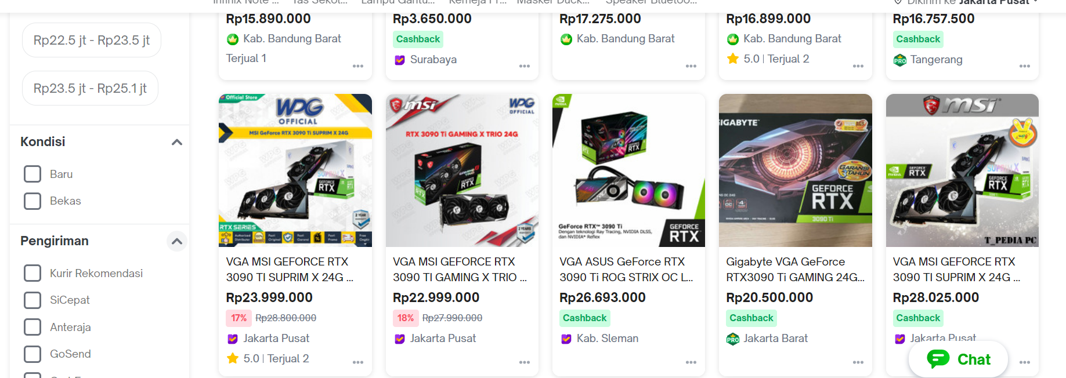Open MSI GAMING X TRIO 24G product image

(462, 170)
